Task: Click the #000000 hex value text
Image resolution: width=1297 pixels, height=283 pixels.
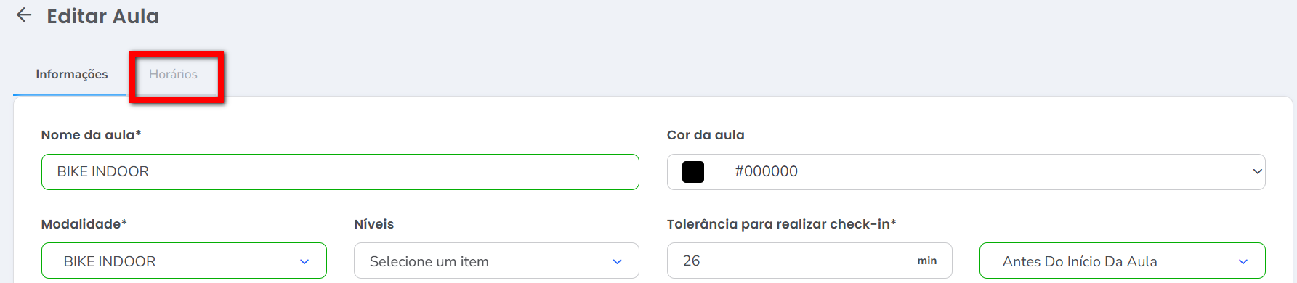Action: point(766,171)
